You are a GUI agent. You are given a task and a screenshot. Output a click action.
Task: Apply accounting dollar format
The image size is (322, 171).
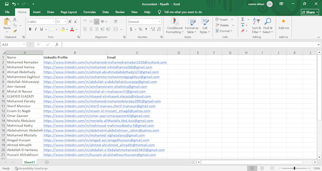(131, 29)
